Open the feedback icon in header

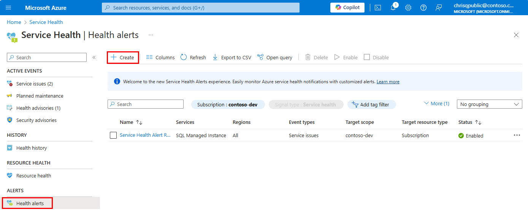[x=439, y=8]
